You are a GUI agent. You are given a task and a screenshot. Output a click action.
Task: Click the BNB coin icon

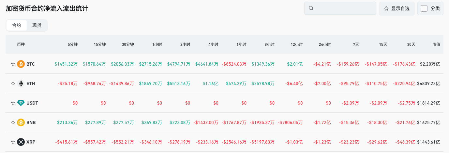[21, 122]
